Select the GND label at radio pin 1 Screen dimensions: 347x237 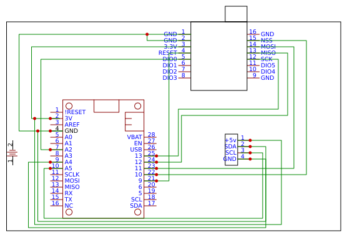[x=170, y=34]
